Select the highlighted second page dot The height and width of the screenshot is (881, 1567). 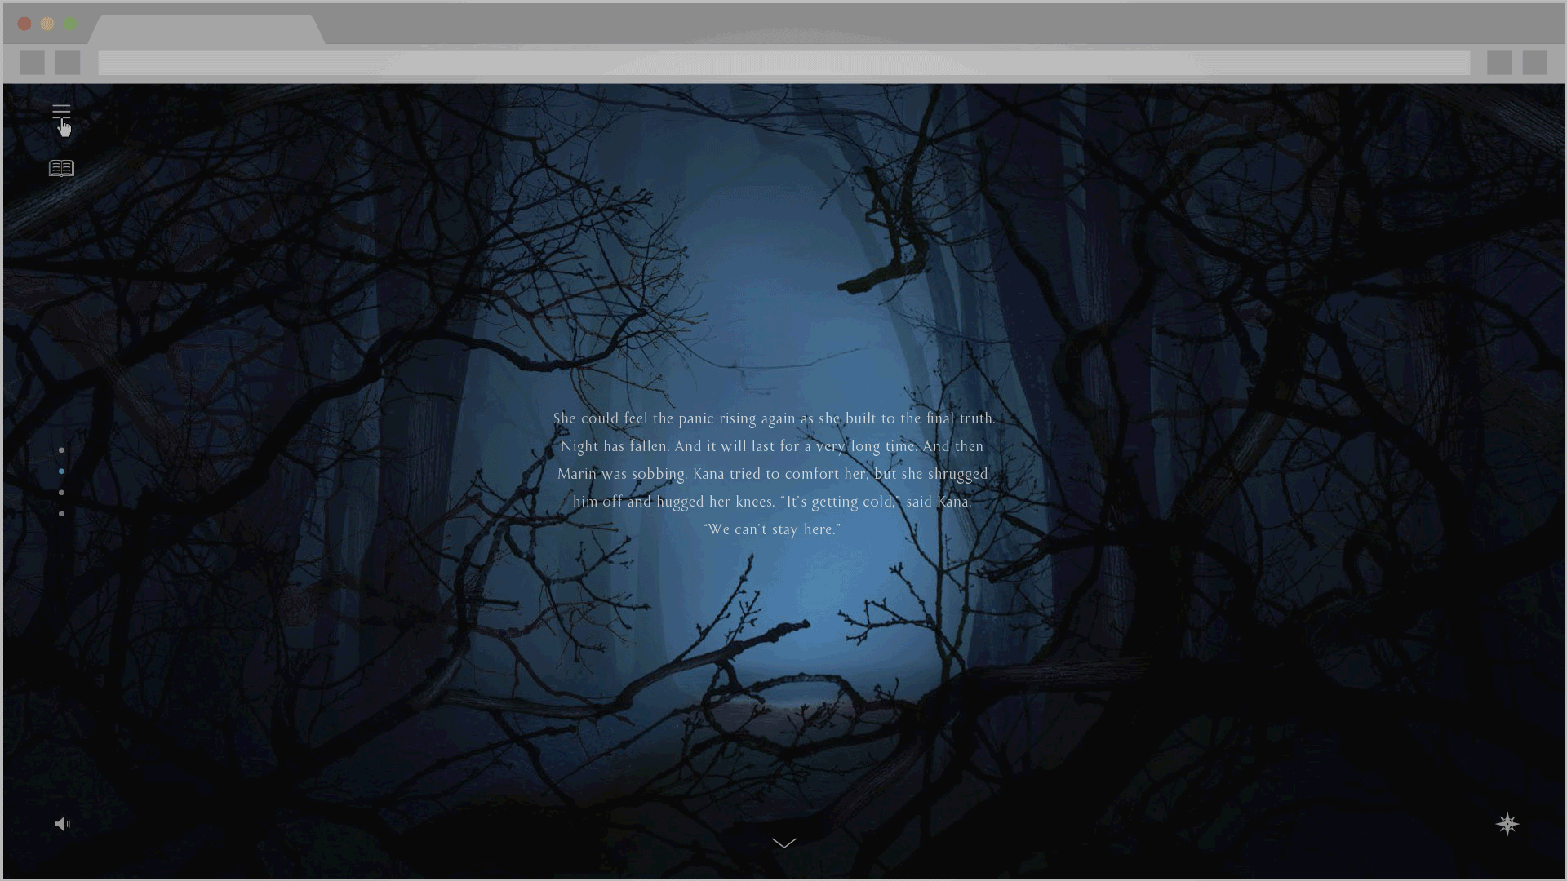click(x=61, y=471)
